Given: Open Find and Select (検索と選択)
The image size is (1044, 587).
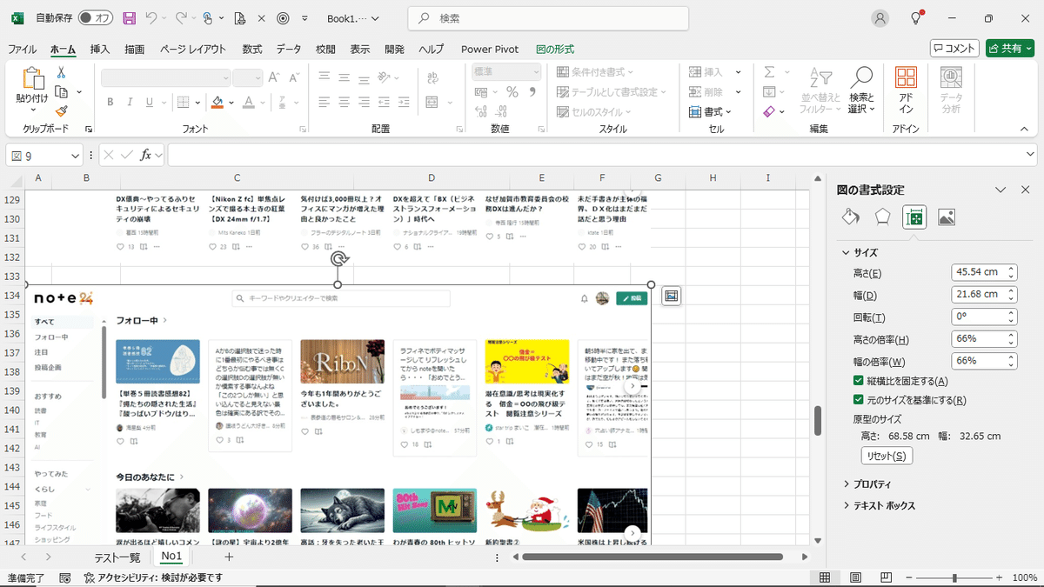Looking at the screenshot, I should pos(861,90).
